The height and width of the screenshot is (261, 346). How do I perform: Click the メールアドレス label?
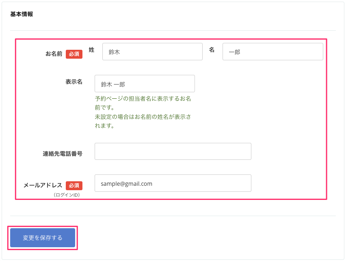(43, 185)
